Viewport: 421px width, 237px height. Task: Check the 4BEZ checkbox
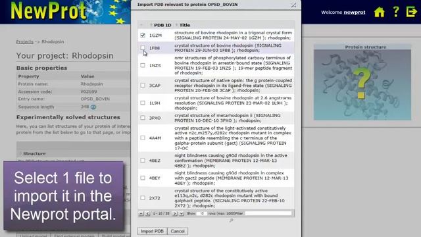coord(143,161)
